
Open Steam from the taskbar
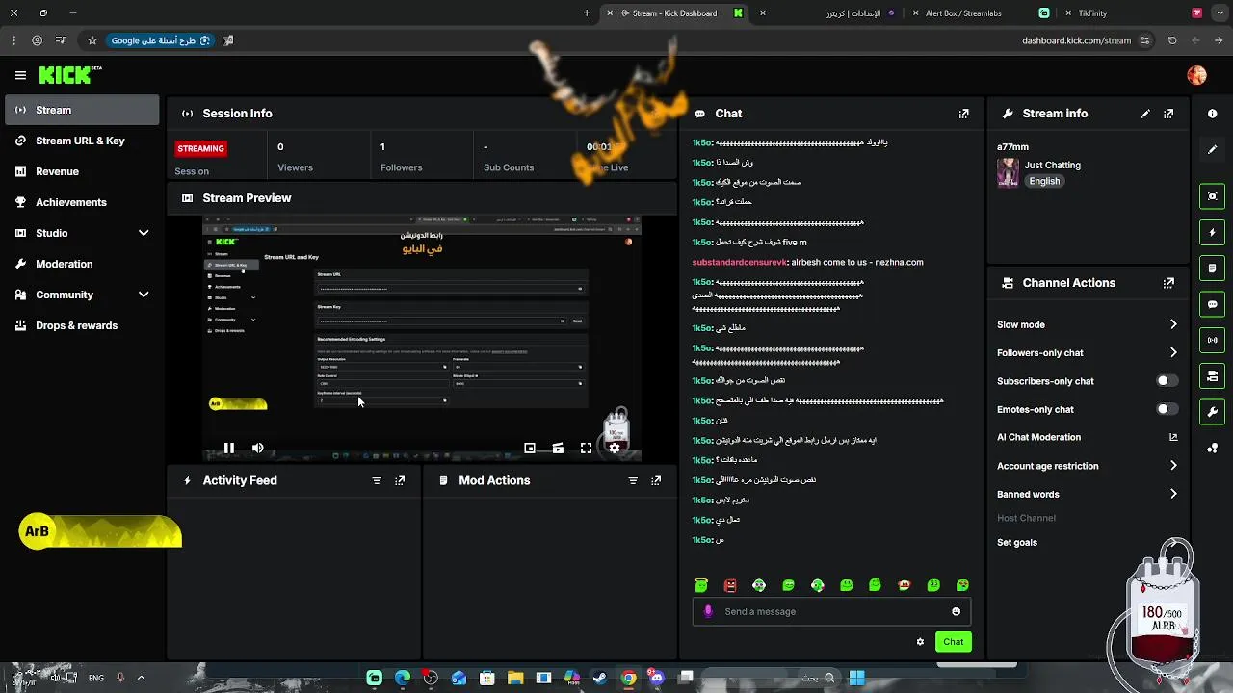pos(599,678)
